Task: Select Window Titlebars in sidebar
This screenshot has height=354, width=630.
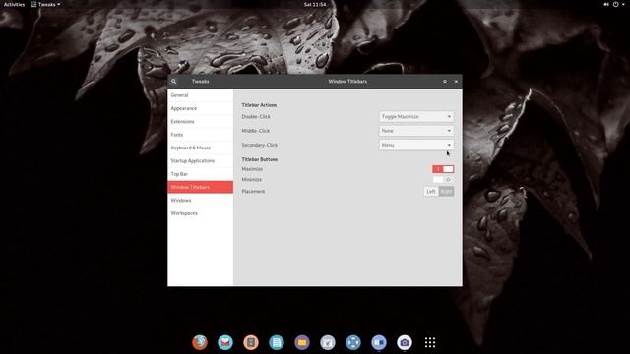Action: (x=200, y=187)
